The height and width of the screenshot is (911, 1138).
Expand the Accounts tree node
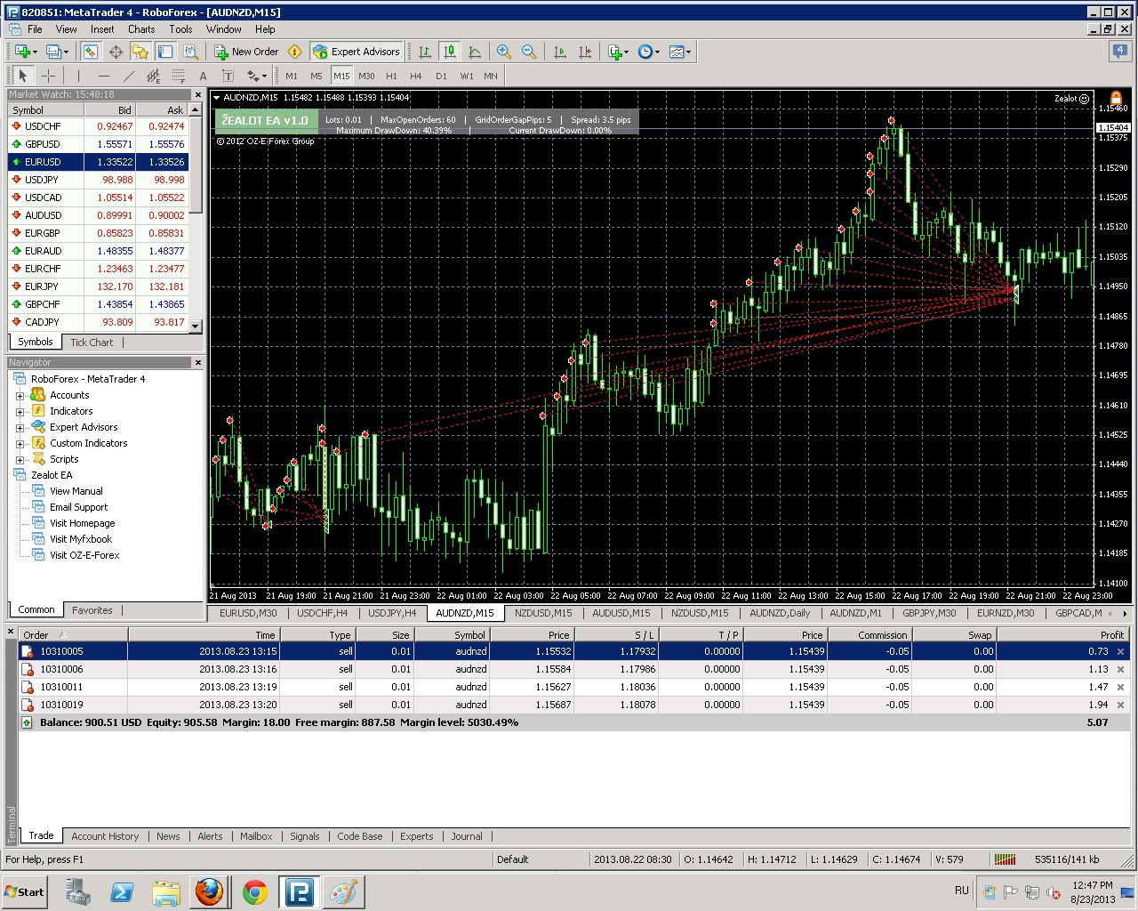click(20, 396)
